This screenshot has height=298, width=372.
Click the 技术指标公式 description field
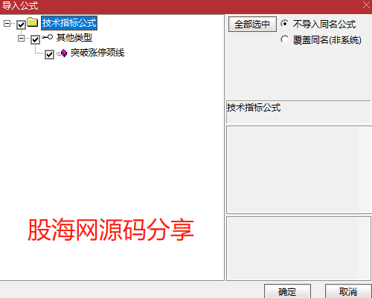[298, 111]
